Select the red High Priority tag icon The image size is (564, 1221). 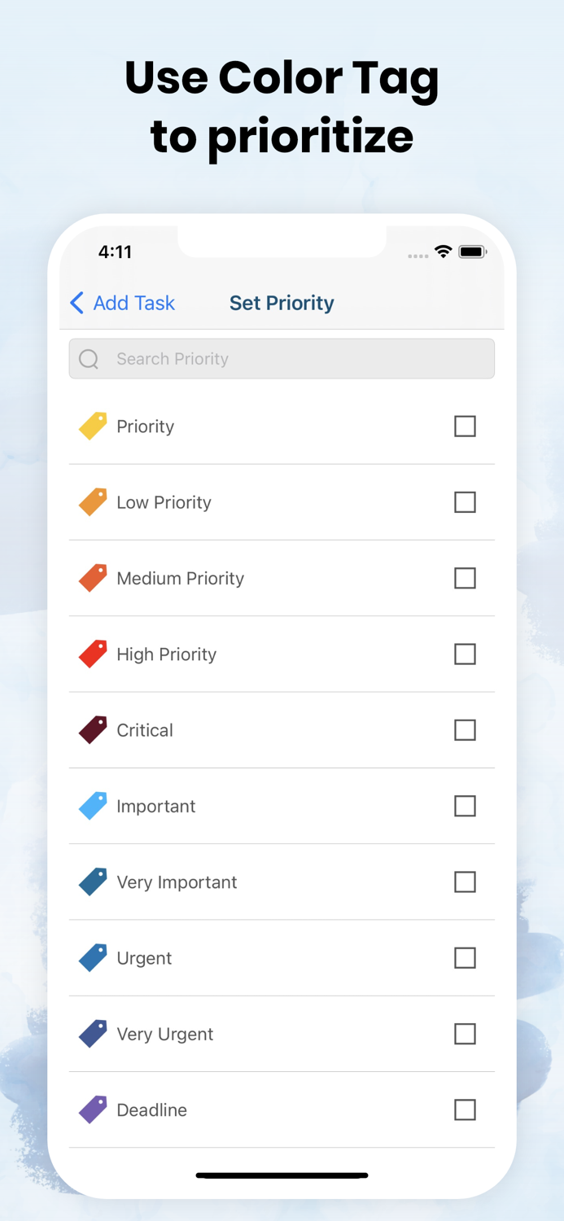click(x=91, y=654)
